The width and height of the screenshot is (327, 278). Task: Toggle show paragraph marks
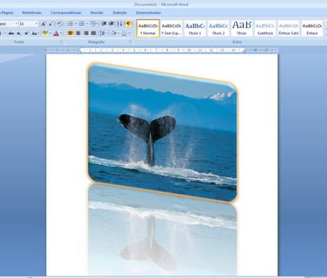[128, 24]
